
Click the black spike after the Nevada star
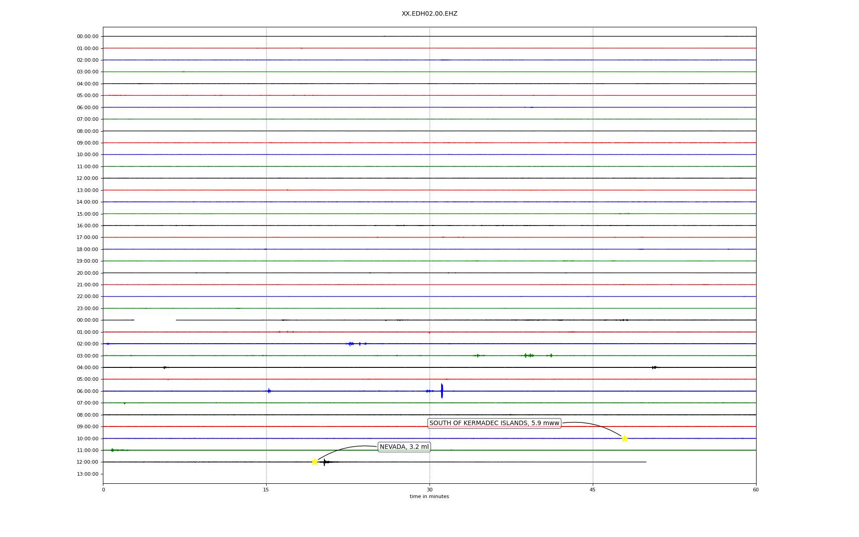click(325, 462)
